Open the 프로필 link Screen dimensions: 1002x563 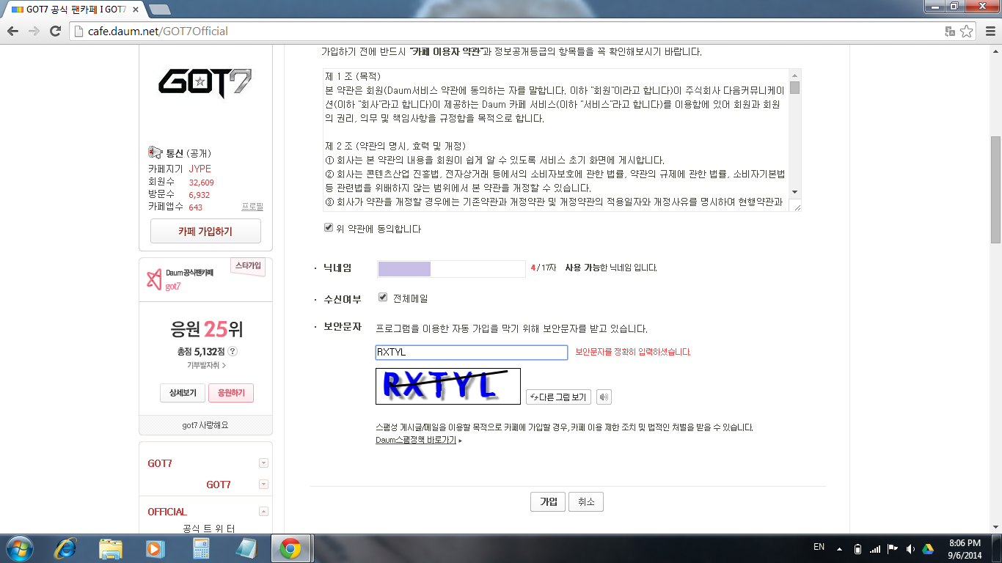[x=252, y=207]
